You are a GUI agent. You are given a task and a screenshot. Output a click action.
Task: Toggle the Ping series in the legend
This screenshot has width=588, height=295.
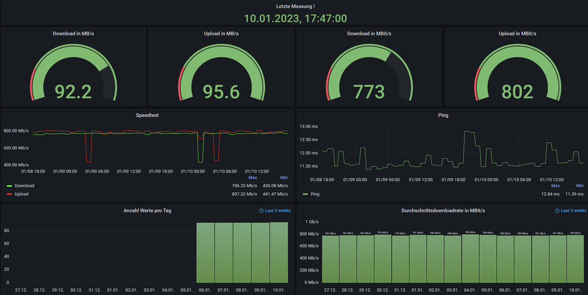pyautogui.click(x=315, y=194)
